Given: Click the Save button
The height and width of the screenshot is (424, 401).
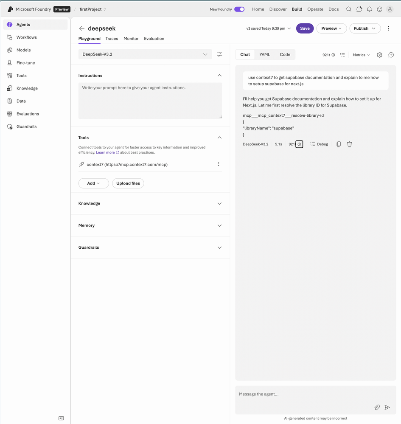Looking at the screenshot, I should point(305,28).
